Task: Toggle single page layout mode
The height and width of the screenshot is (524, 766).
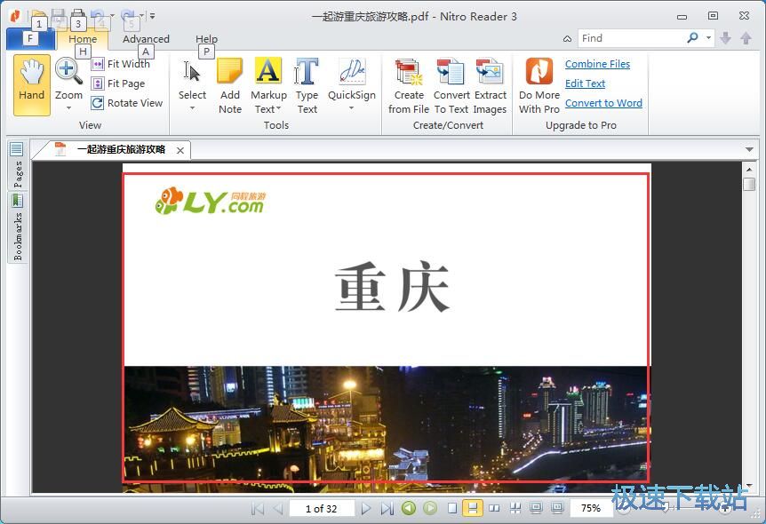Action: [452, 508]
